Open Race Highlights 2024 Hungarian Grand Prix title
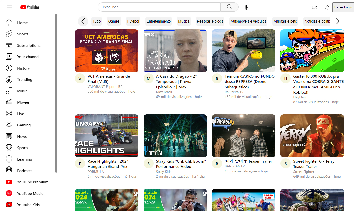The height and width of the screenshot is (211, 361). 108,164
